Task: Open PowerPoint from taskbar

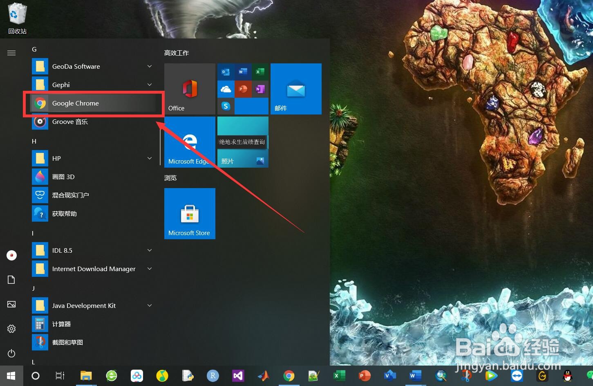Action: click(x=365, y=375)
